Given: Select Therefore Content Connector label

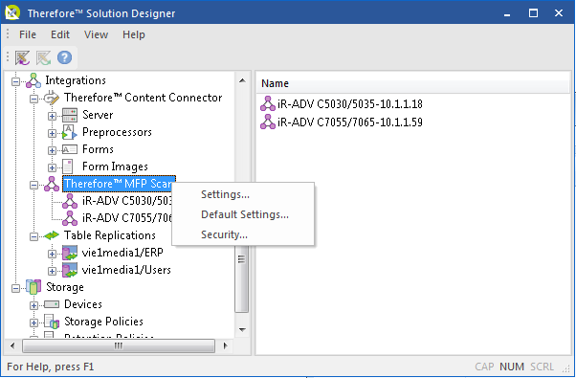Looking at the screenshot, I should [143, 98].
